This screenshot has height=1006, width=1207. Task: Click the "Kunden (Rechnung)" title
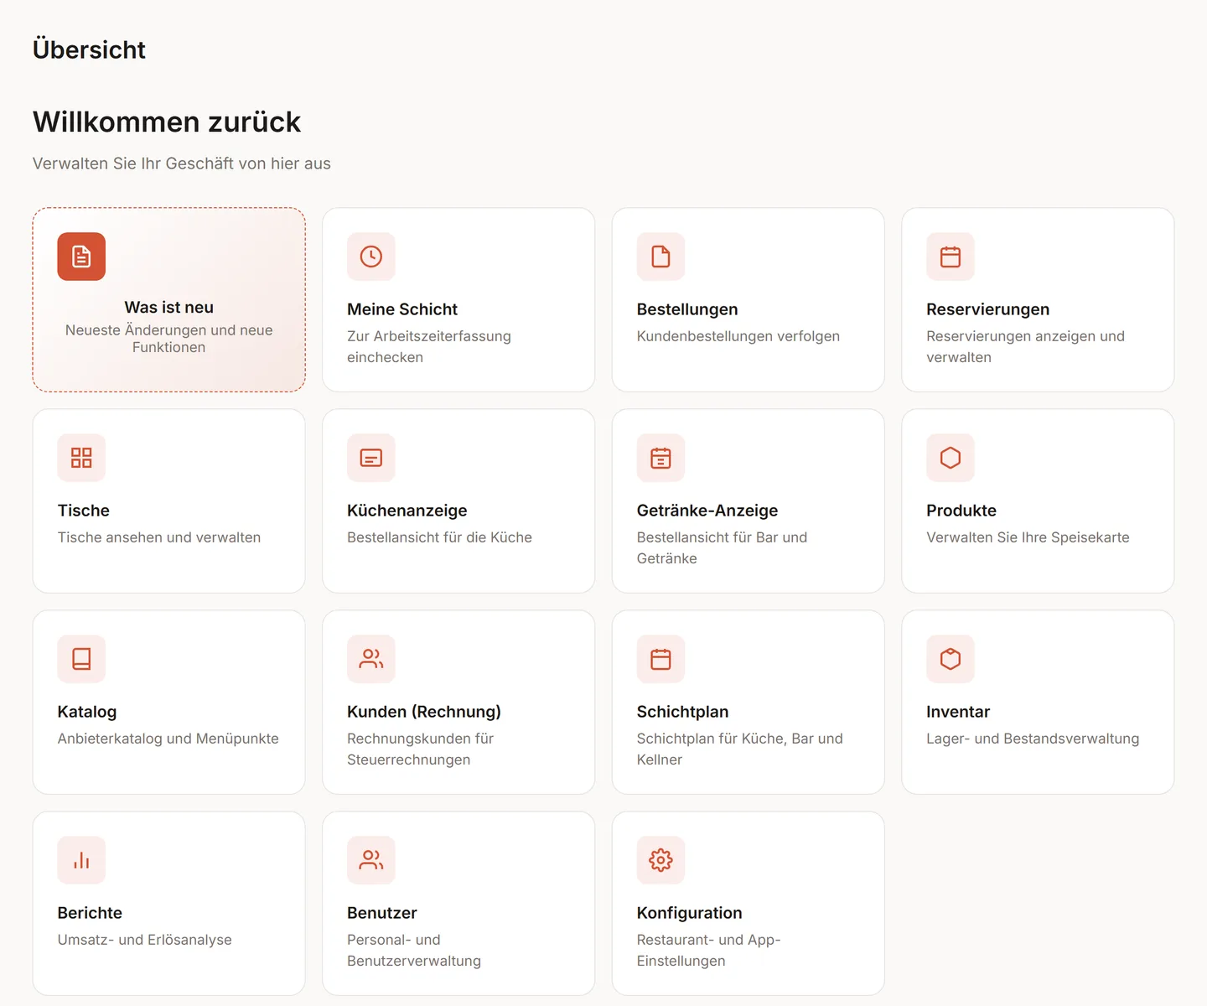coord(424,712)
